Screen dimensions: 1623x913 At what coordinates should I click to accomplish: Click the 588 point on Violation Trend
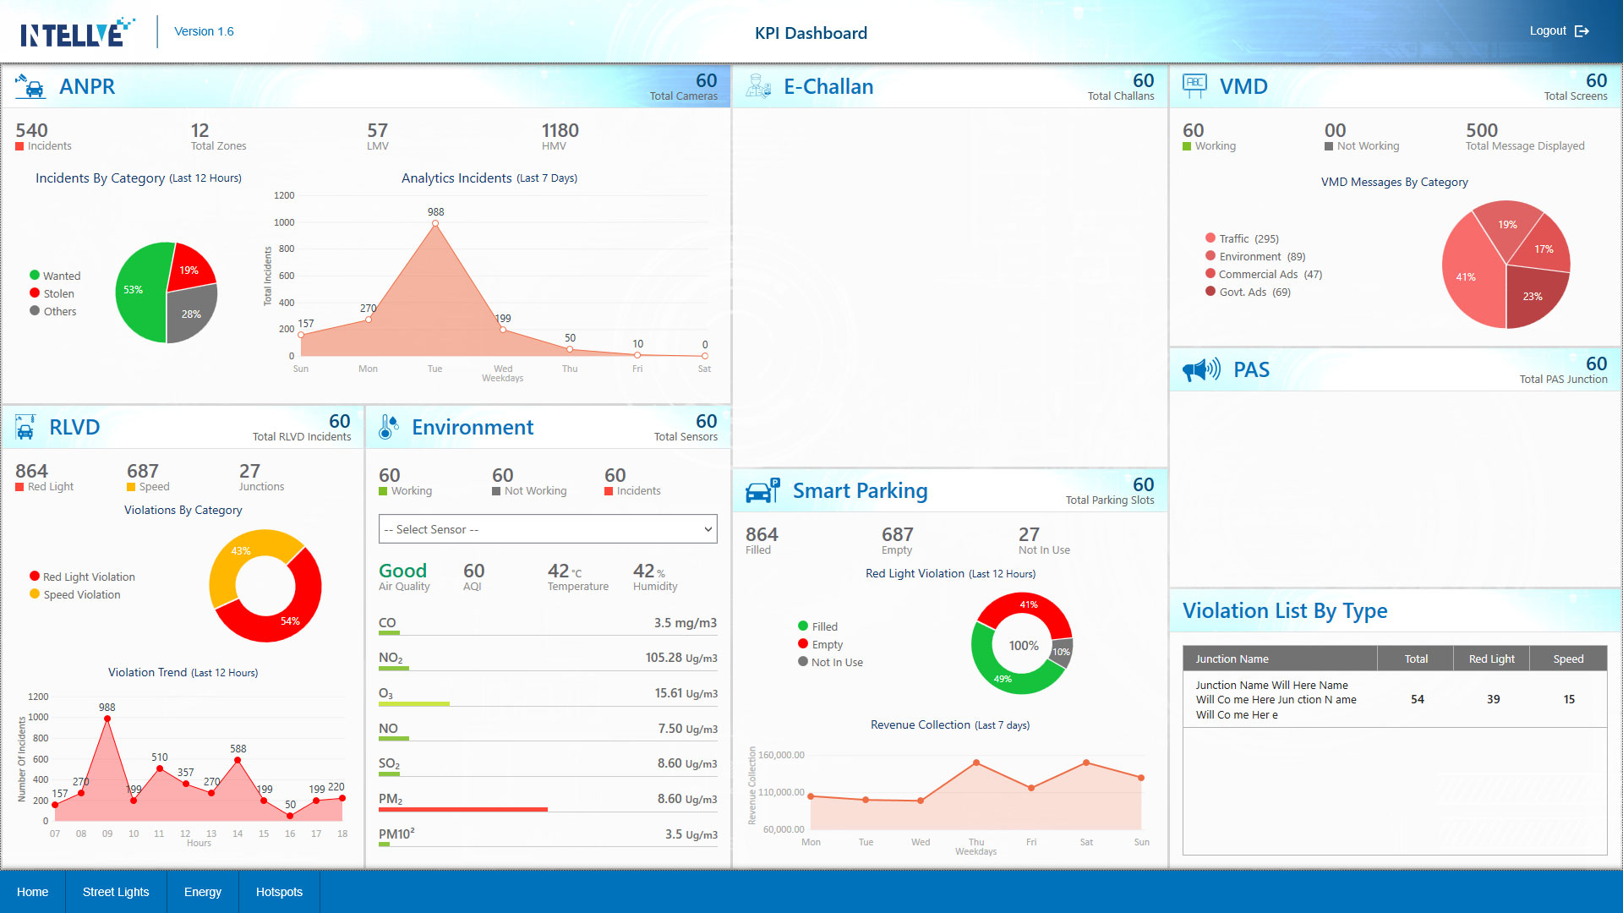[238, 760]
